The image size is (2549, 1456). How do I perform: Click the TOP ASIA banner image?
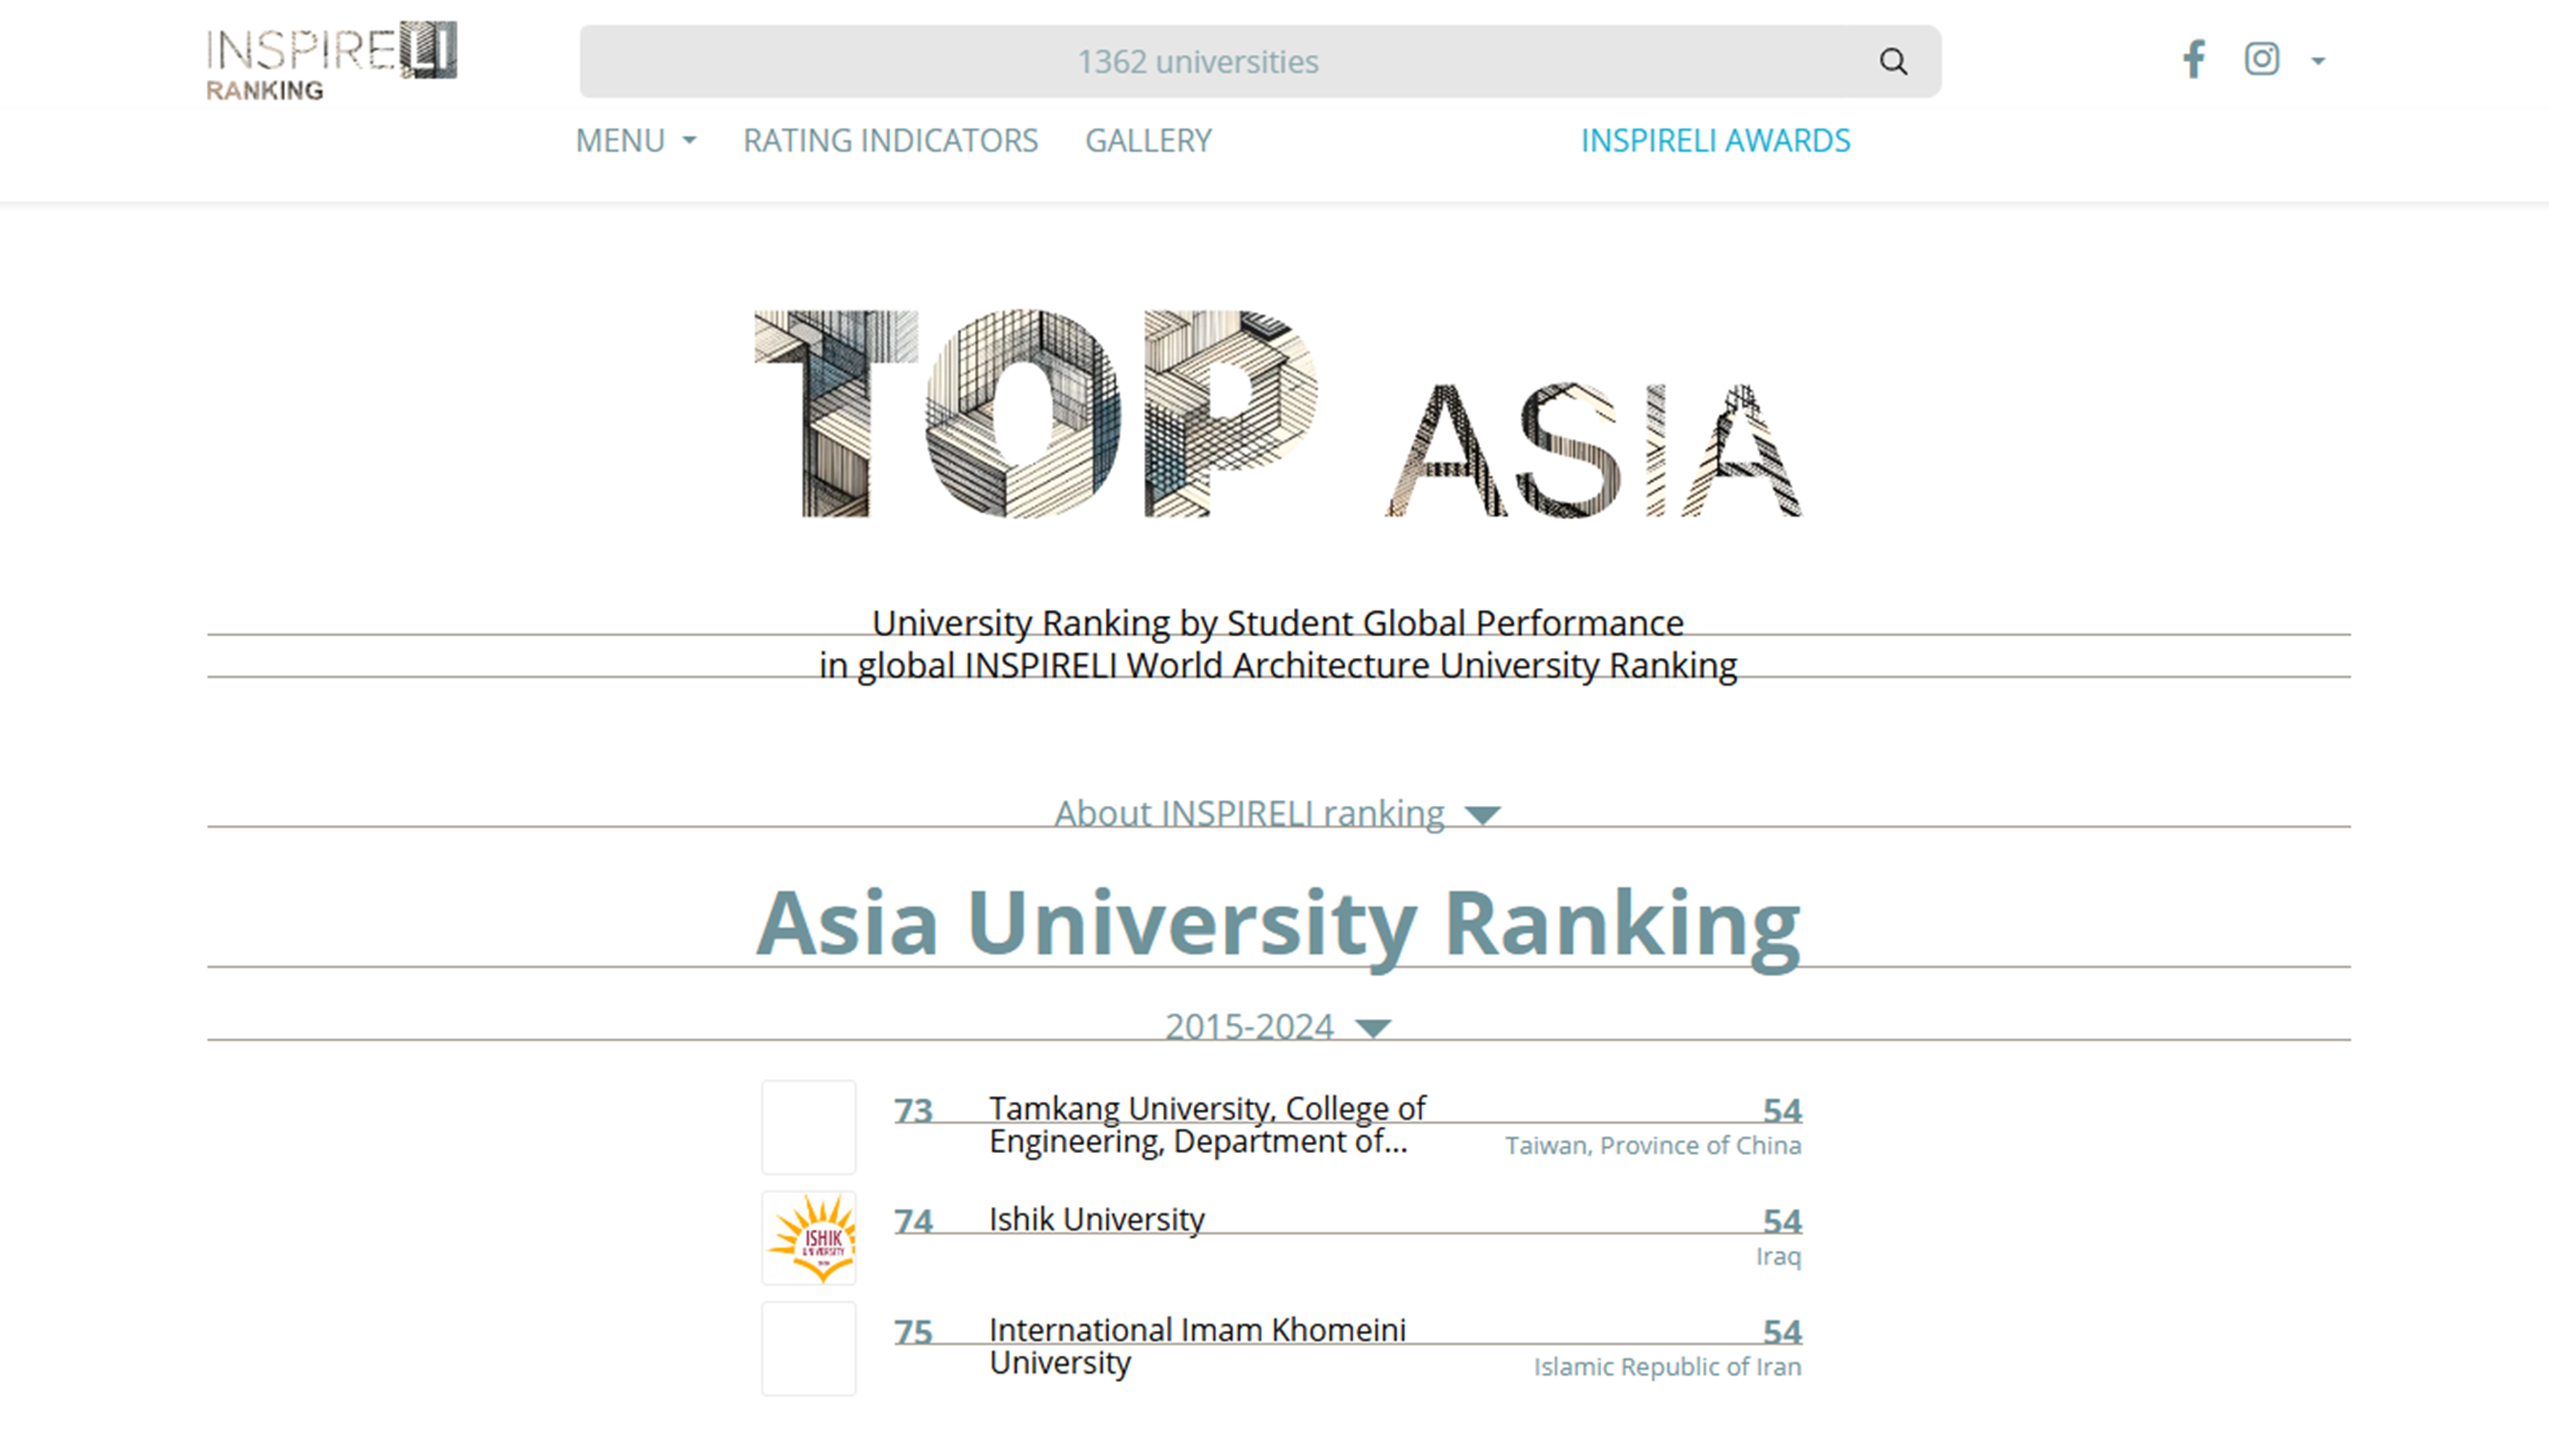tap(1277, 413)
